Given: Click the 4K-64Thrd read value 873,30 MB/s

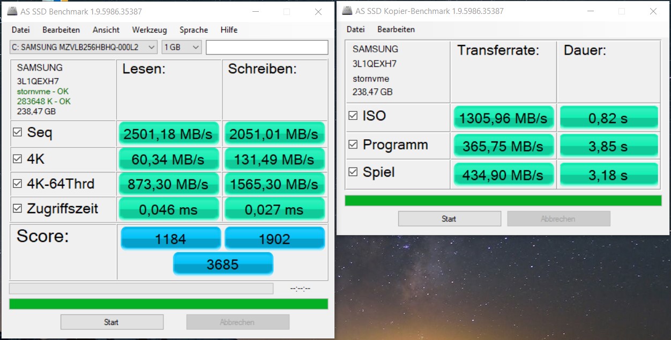Looking at the screenshot, I should point(168,184).
